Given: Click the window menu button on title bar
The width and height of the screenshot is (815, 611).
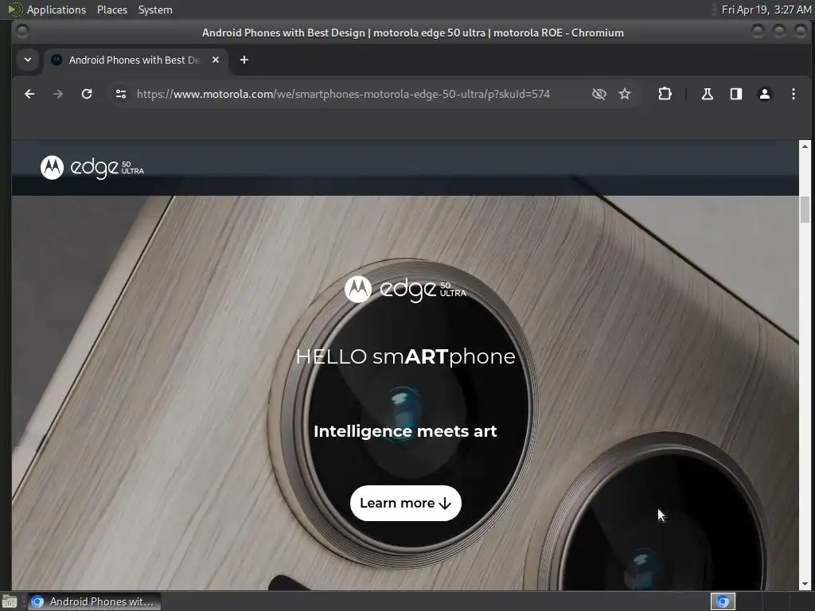Looking at the screenshot, I should (x=22, y=31).
